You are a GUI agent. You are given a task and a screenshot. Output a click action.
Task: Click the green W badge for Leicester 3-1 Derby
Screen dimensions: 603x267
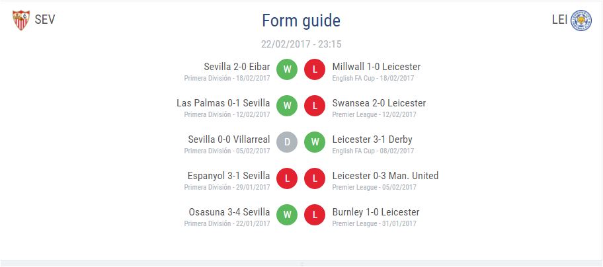(315, 142)
